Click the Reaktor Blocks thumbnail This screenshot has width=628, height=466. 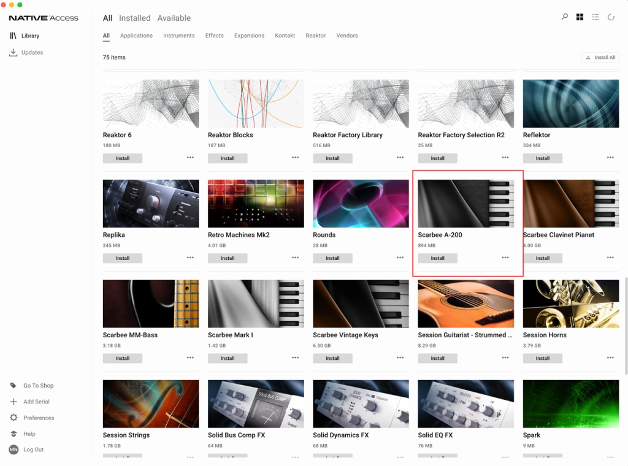click(256, 103)
